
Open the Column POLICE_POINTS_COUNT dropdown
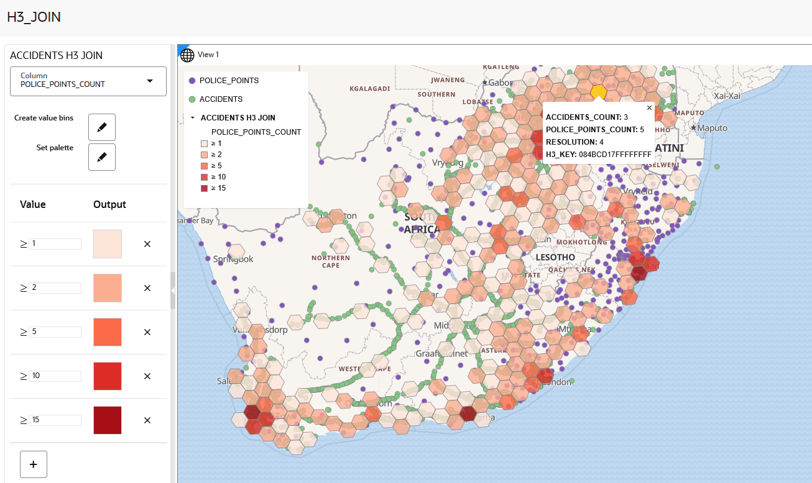(x=88, y=81)
